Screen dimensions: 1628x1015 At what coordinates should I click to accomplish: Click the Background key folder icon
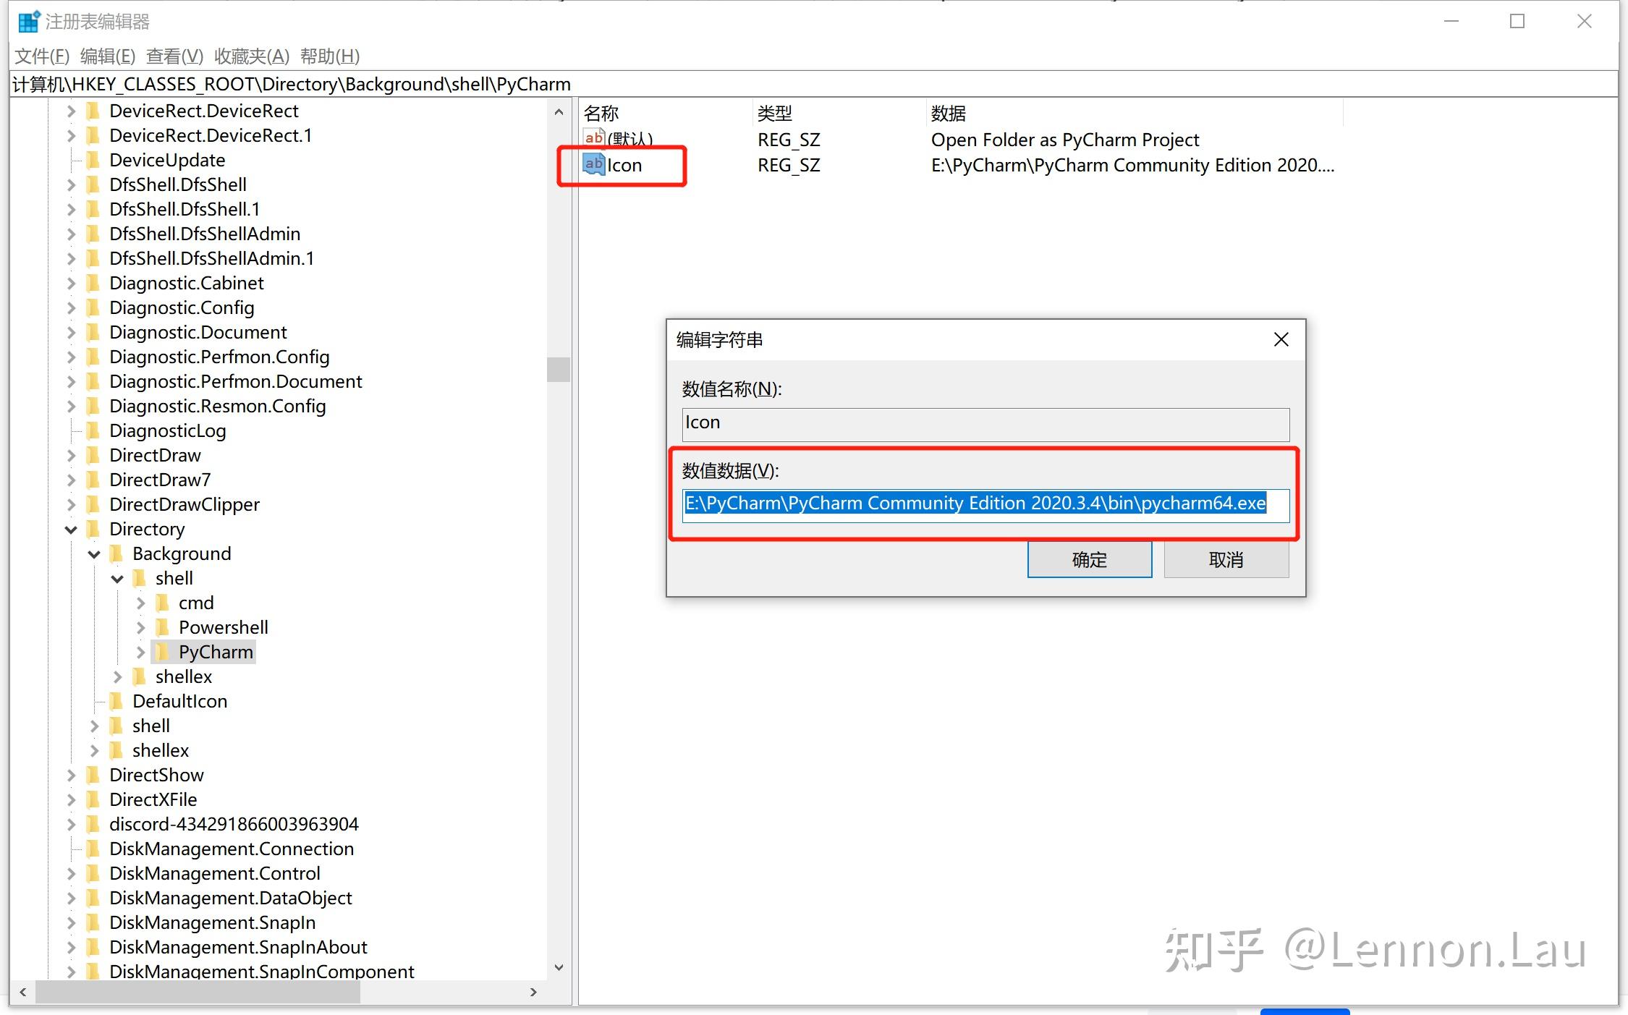[117, 553]
